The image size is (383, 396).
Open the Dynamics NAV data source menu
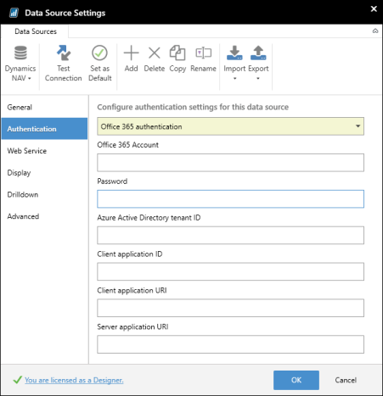click(20, 64)
